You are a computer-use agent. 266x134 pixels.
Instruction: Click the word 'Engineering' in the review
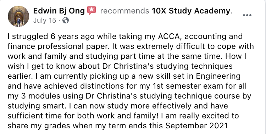pos(218,76)
